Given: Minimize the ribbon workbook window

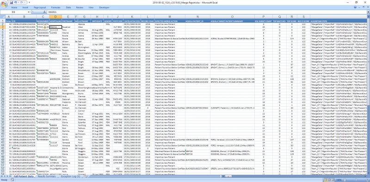Looking at the screenshot, I should (359, 7).
